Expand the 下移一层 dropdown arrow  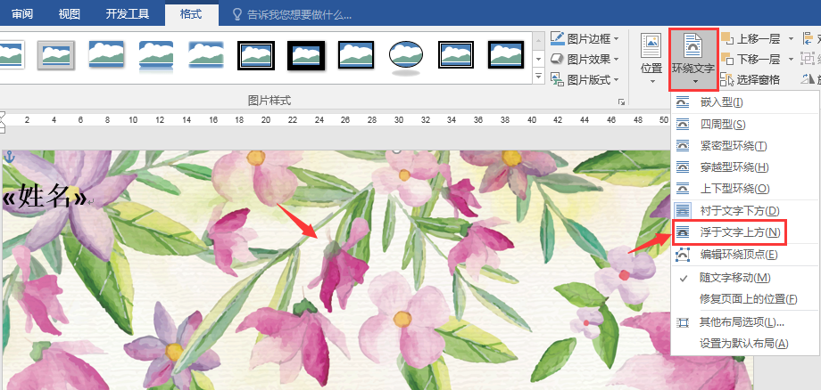click(x=791, y=59)
